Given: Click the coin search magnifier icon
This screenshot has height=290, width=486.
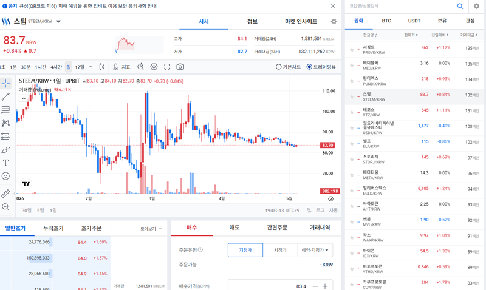Looking at the screenshot, I should point(460,6).
